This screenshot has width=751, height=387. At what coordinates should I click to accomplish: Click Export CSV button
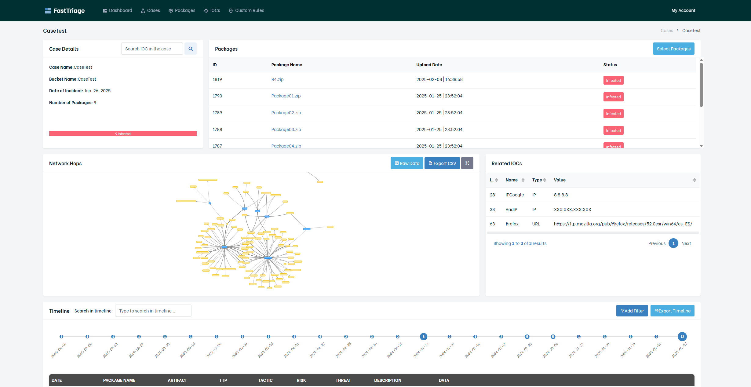click(442, 163)
